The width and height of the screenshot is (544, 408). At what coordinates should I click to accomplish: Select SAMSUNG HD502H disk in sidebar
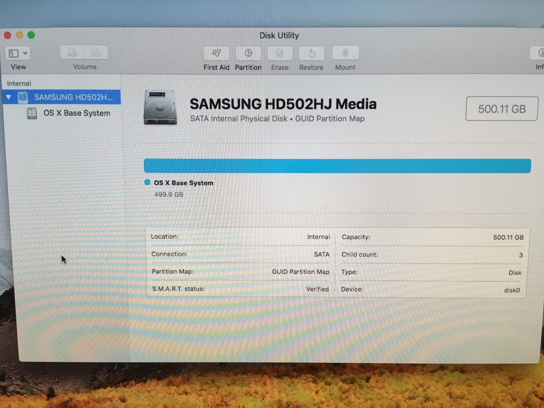click(x=73, y=97)
